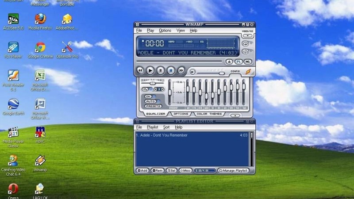Click the Pause playback button

161,70
